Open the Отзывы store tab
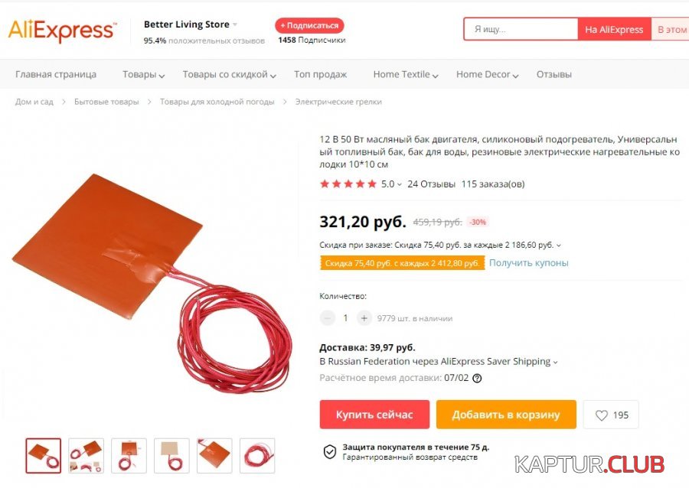The width and height of the screenshot is (689, 488). 553,75
